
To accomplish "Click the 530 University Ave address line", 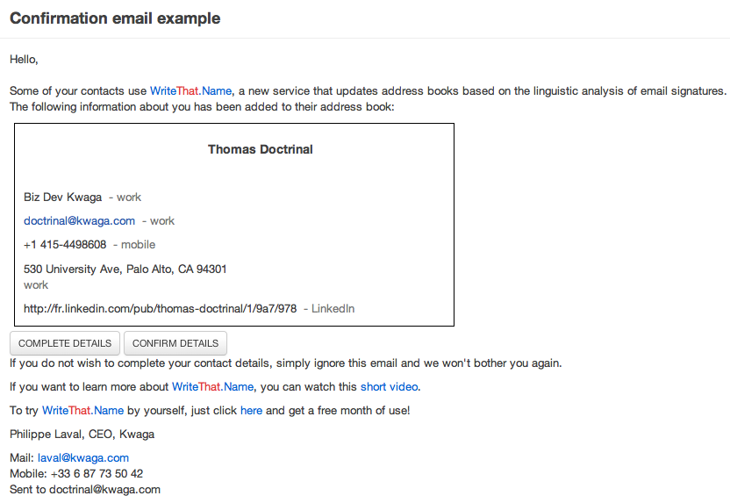I will (x=125, y=269).
